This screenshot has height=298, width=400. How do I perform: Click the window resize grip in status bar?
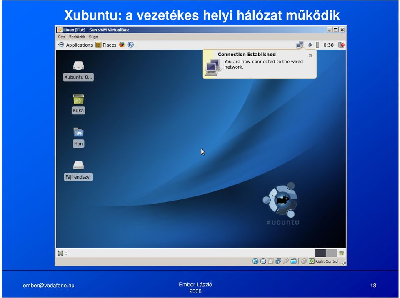tap(344, 263)
